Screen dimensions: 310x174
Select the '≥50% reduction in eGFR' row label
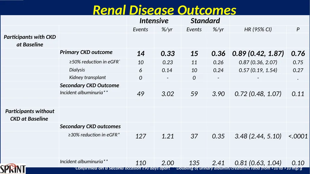(94, 62)
